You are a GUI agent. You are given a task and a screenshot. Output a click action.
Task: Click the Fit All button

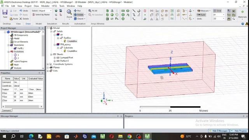pos(93,11)
